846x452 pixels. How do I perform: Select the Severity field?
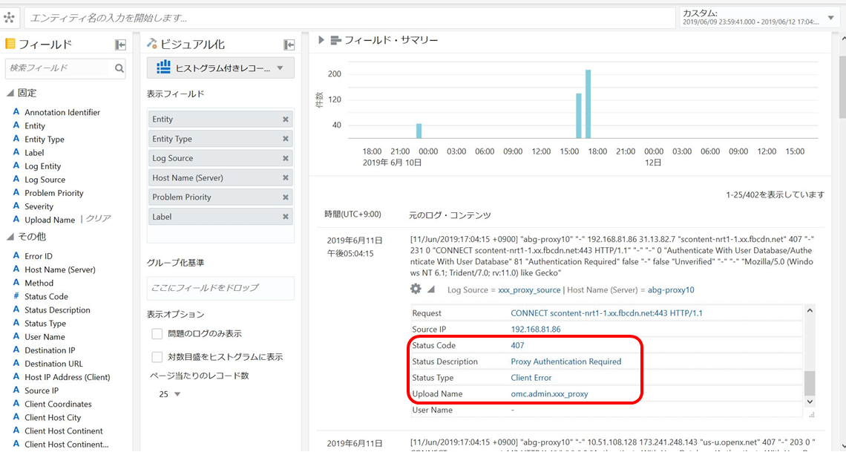(x=39, y=206)
